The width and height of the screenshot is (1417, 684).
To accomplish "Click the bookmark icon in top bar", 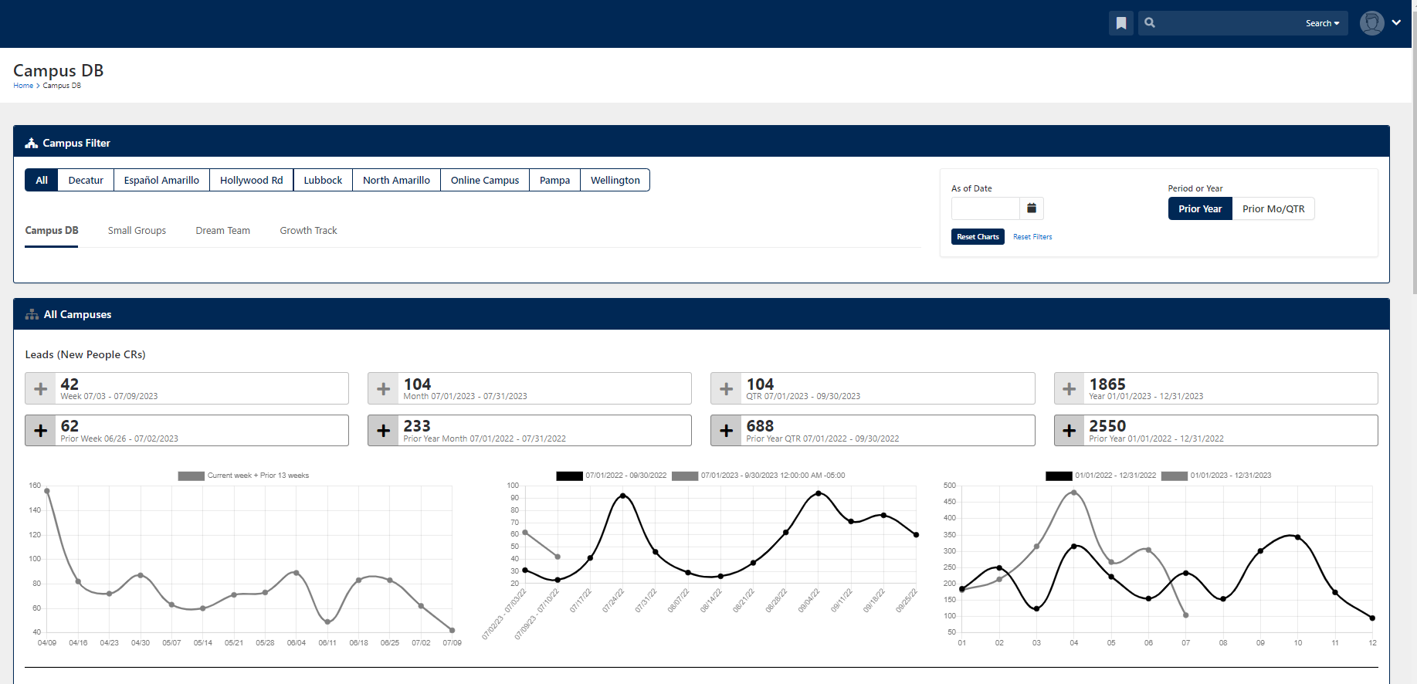I will (1121, 23).
